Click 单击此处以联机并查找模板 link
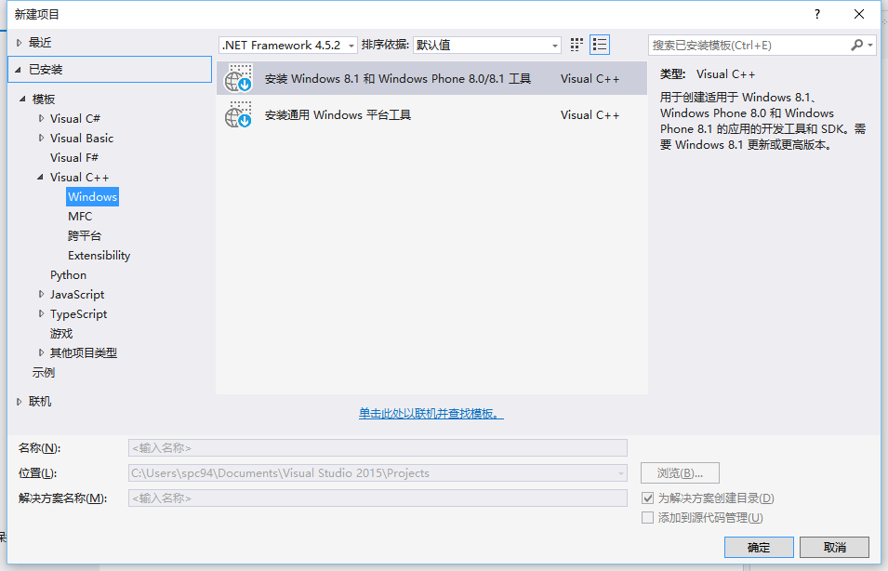This screenshot has height=571, width=888. (431, 414)
